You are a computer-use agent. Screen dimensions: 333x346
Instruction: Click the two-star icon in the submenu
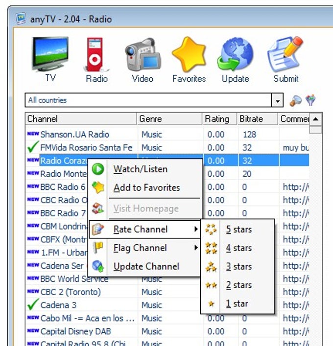point(211,285)
